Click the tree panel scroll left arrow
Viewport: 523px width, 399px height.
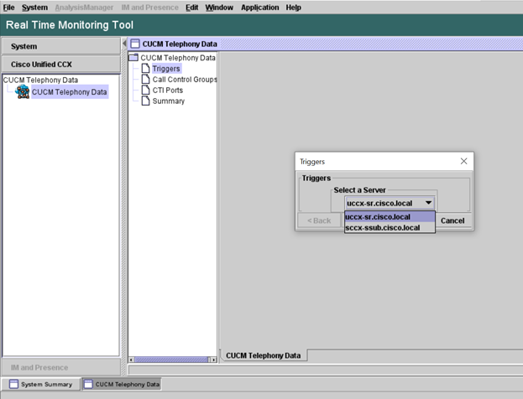pos(132,360)
